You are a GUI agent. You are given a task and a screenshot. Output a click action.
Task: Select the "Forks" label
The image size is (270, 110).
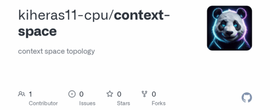159,103
